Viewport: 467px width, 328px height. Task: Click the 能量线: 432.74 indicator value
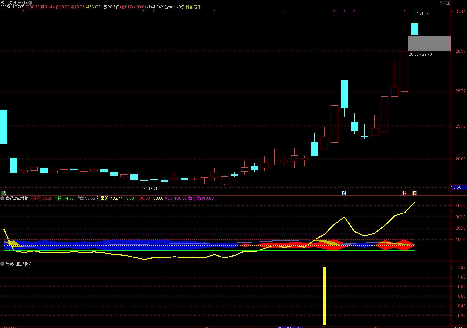tap(110, 198)
